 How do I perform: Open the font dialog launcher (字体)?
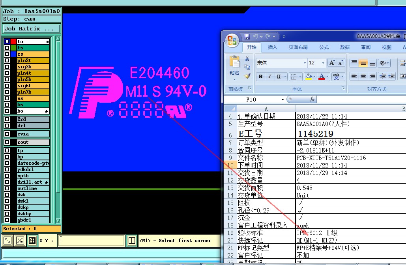[343, 88]
